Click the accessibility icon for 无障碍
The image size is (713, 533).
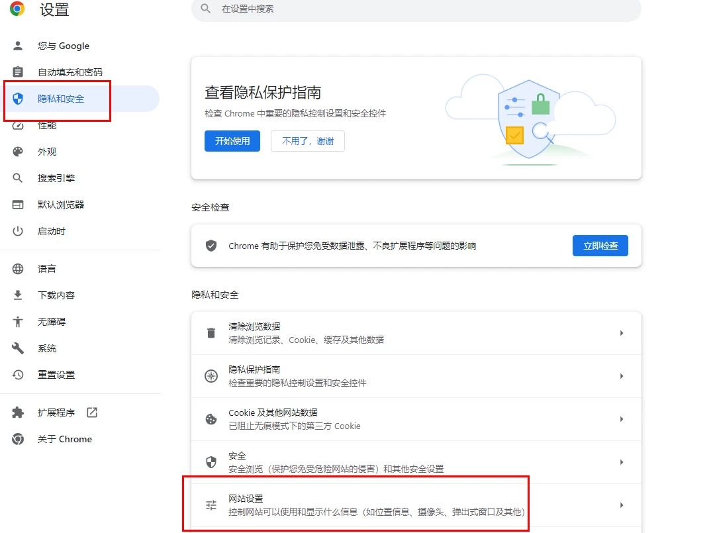click(x=18, y=322)
